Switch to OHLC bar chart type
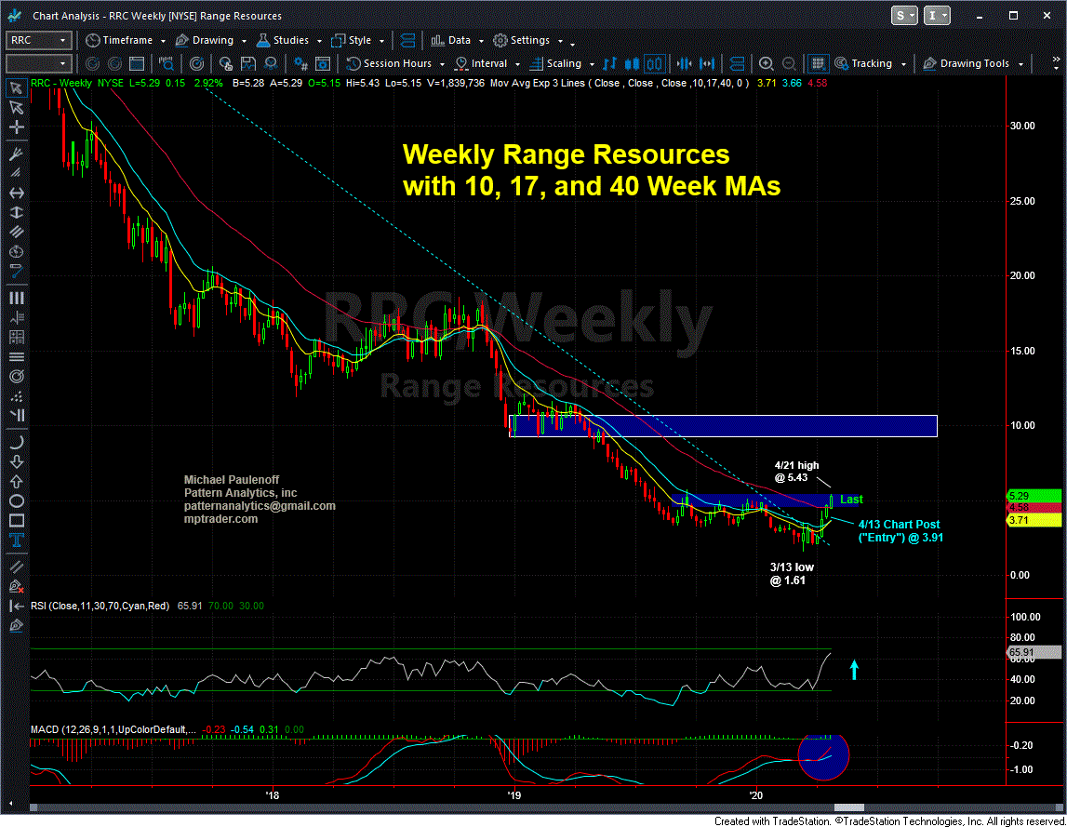The image size is (1067, 827). click(x=609, y=64)
